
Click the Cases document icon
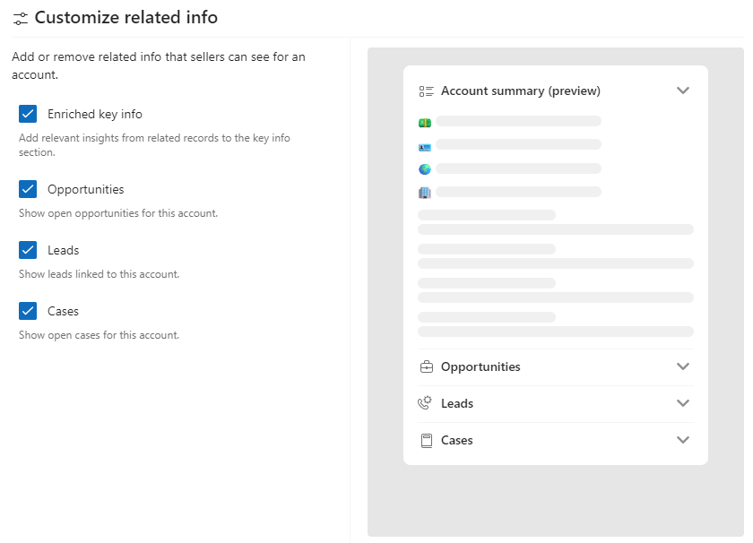point(426,440)
